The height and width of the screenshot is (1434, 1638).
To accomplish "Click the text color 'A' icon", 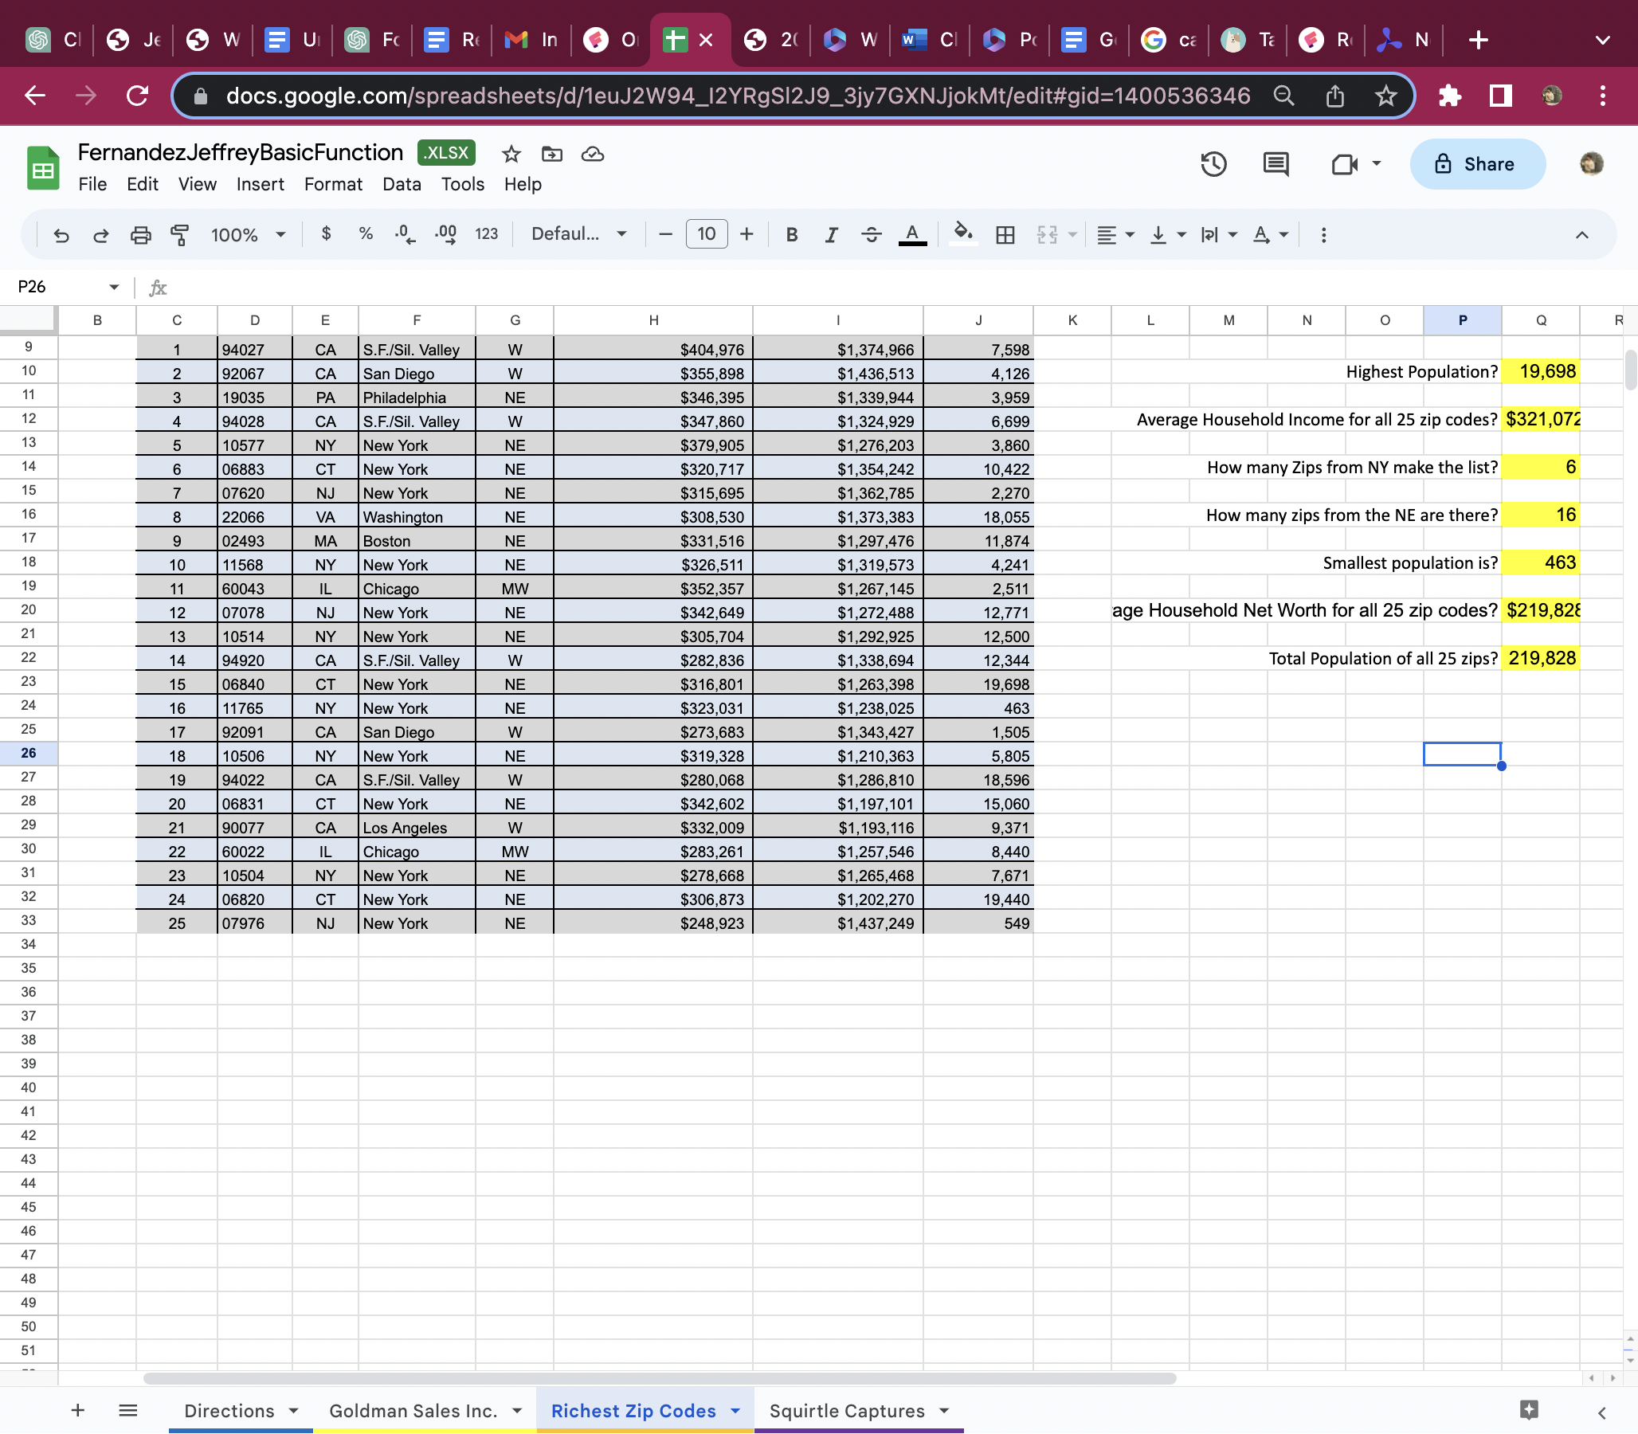I will pyautogui.click(x=914, y=234).
